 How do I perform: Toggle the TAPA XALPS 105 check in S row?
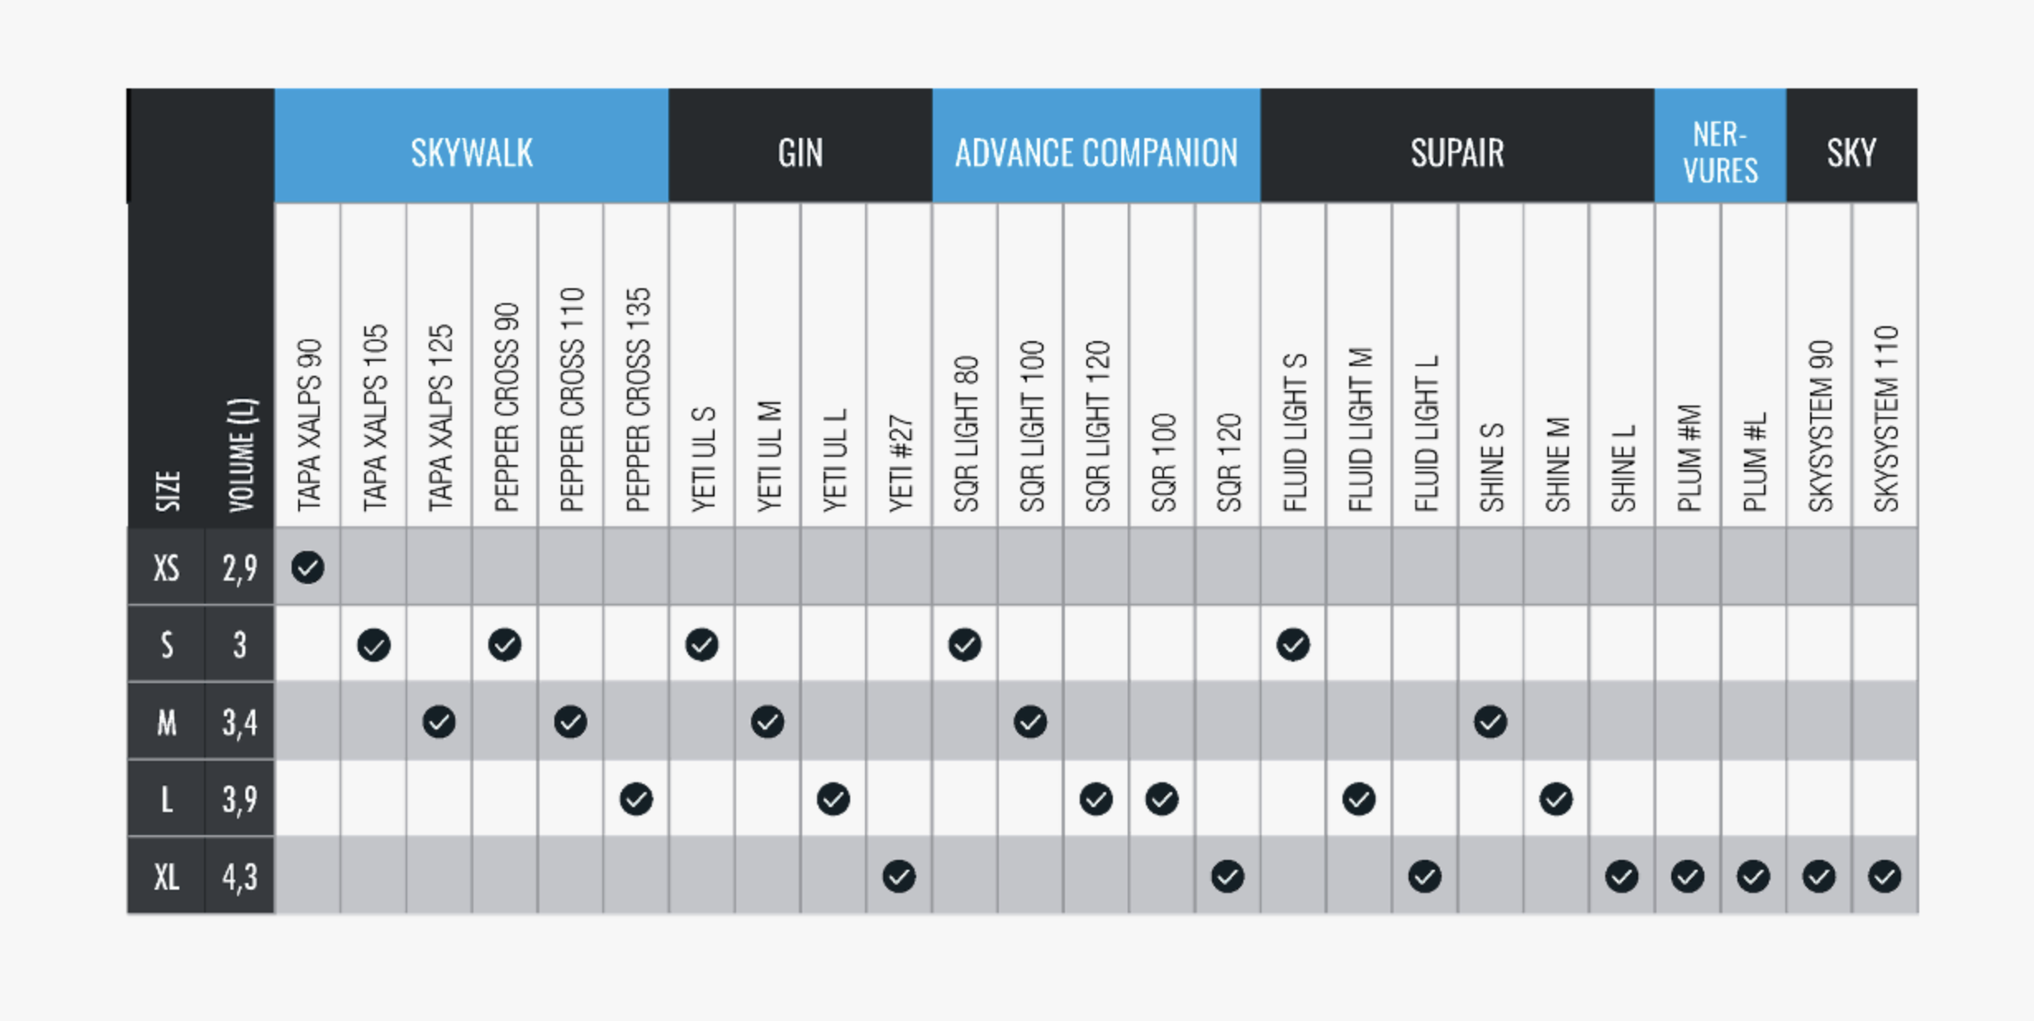tap(373, 644)
